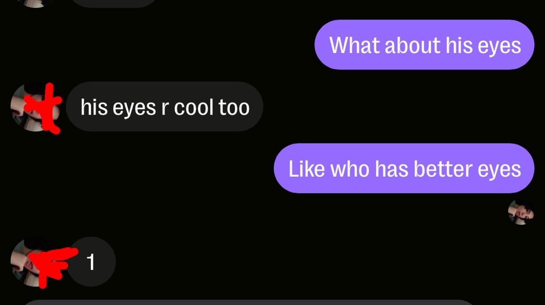Select the 'his eyes r cool too' message
Image resolution: width=545 pixels, height=305 pixels.
(164, 106)
